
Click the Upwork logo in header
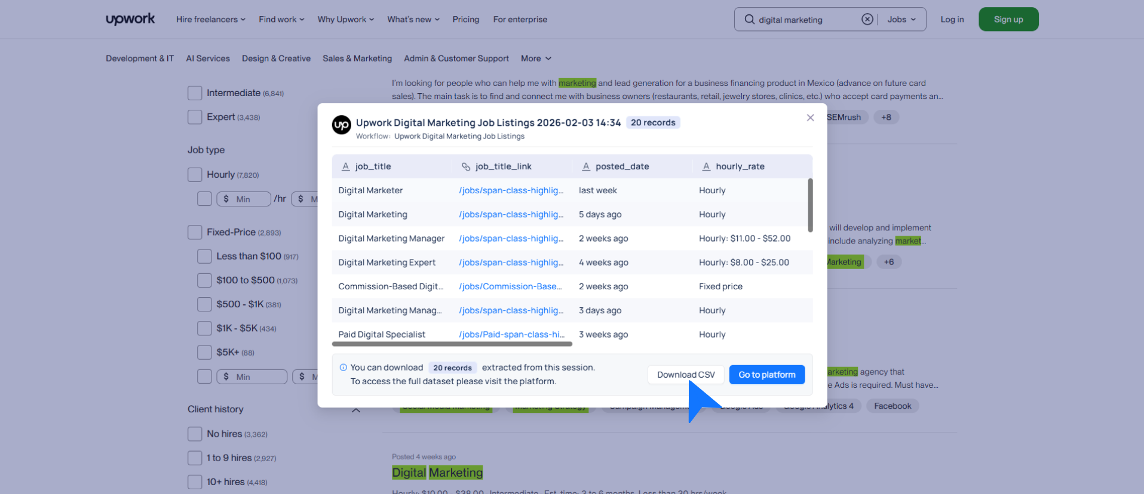pos(130,19)
